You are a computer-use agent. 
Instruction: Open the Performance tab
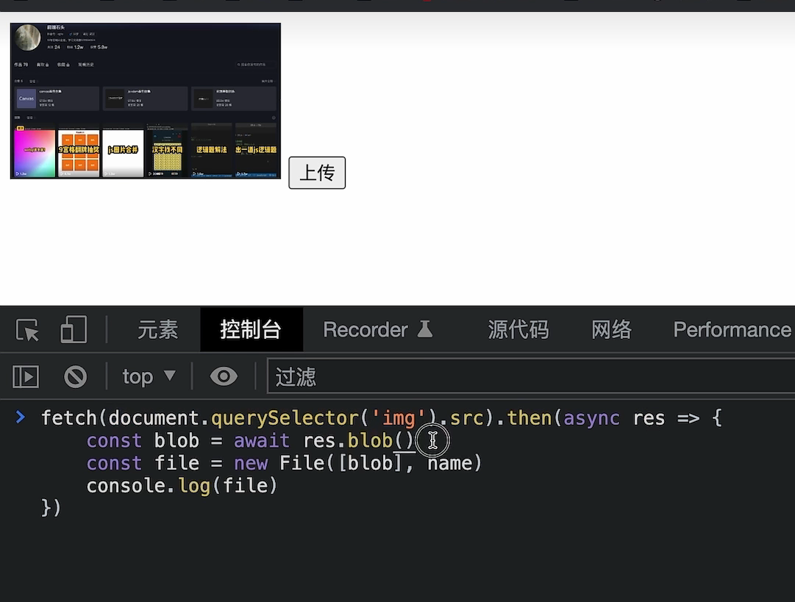pyautogui.click(x=732, y=330)
